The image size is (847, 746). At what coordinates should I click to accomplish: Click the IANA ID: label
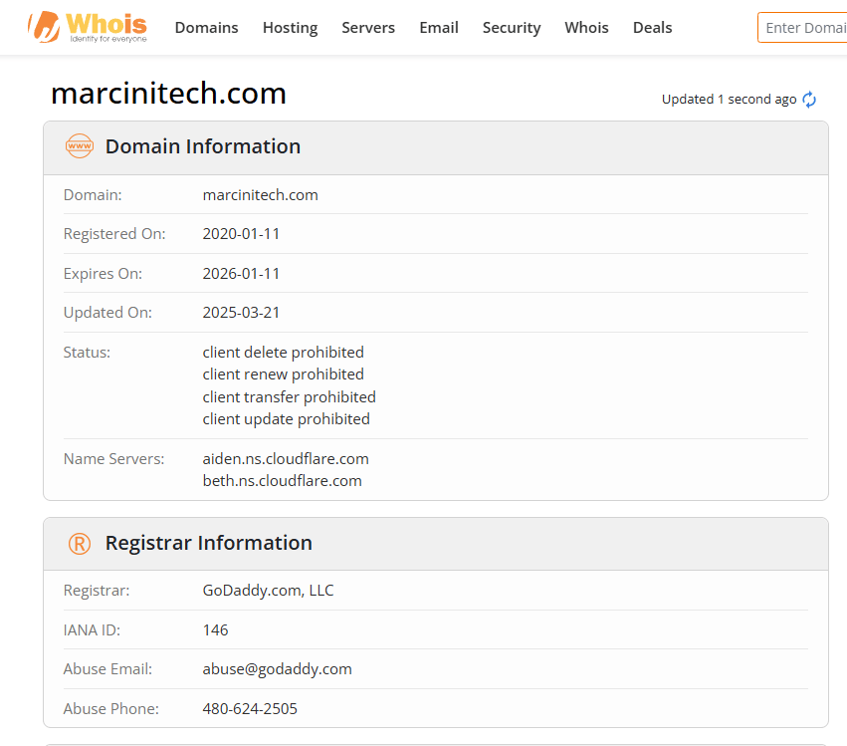(x=92, y=630)
